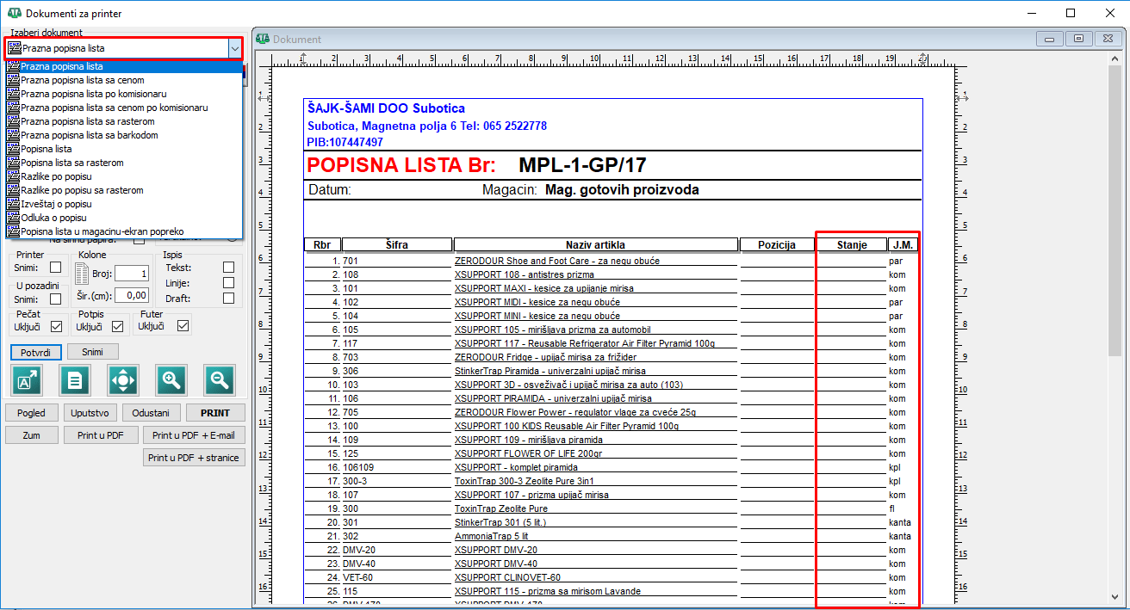Click the text export icon button
This screenshot has width=1130, height=610.
pyautogui.click(x=27, y=379)
